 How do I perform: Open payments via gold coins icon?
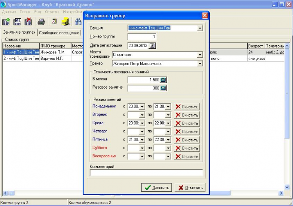[x=65, y=21]
